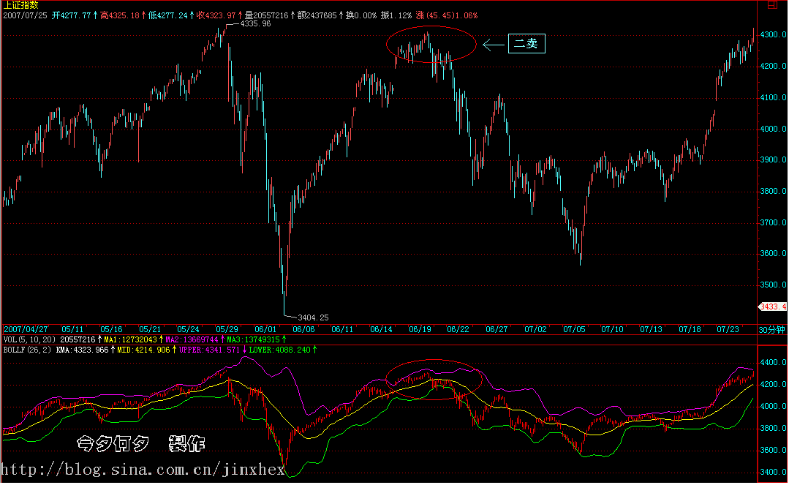Click the 06/01 date marker on time axis
Screen dimensions: 789x485
[x=265, y=330]
